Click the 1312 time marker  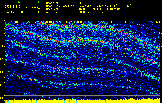(33, 22)
